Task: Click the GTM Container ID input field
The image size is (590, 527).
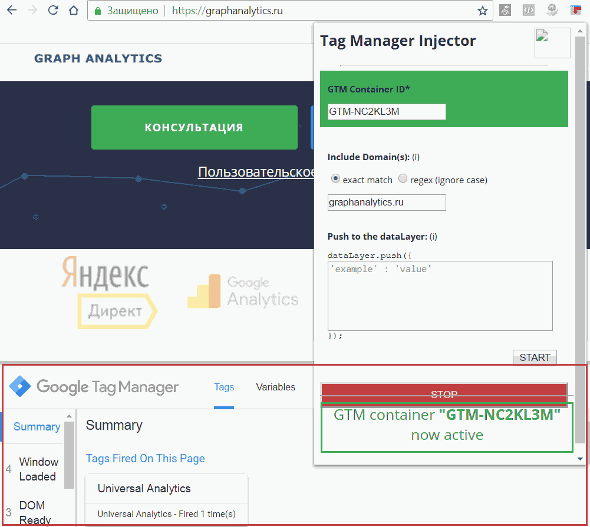Action: pos(387,112)
